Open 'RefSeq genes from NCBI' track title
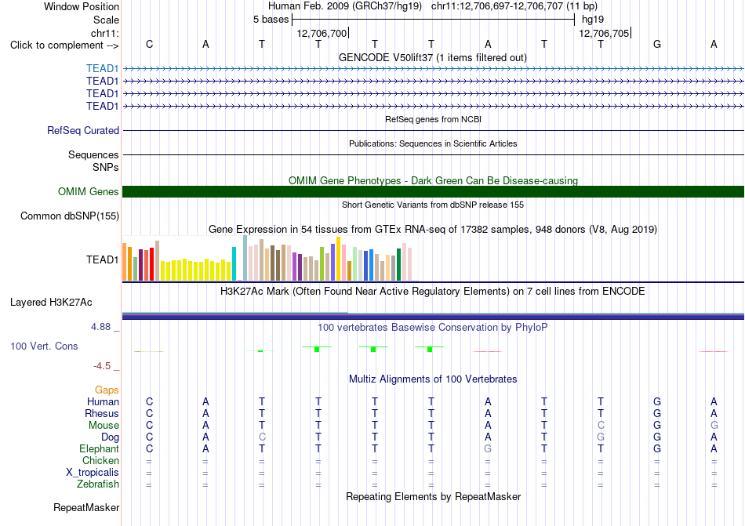The height and width of the screenshot is (526, 745). click(433, 119)
